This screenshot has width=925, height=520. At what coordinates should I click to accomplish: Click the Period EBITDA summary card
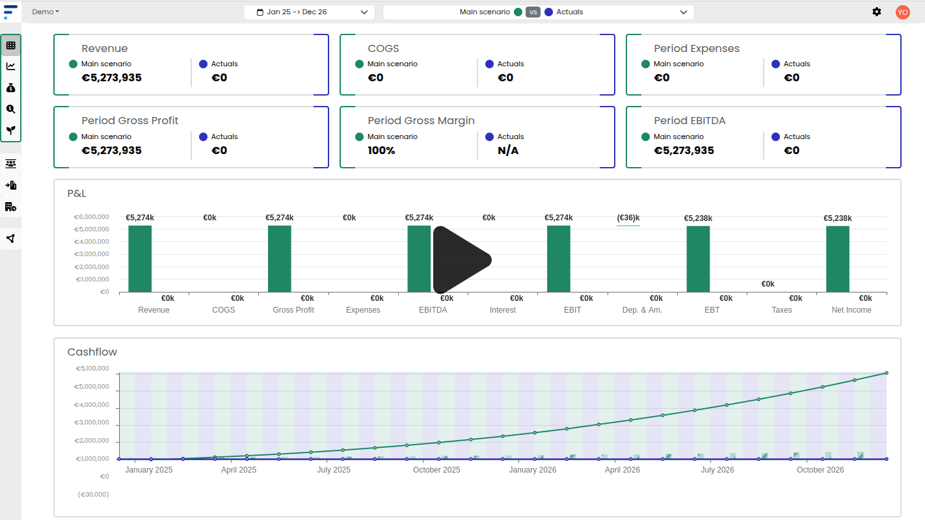point(763,137)
